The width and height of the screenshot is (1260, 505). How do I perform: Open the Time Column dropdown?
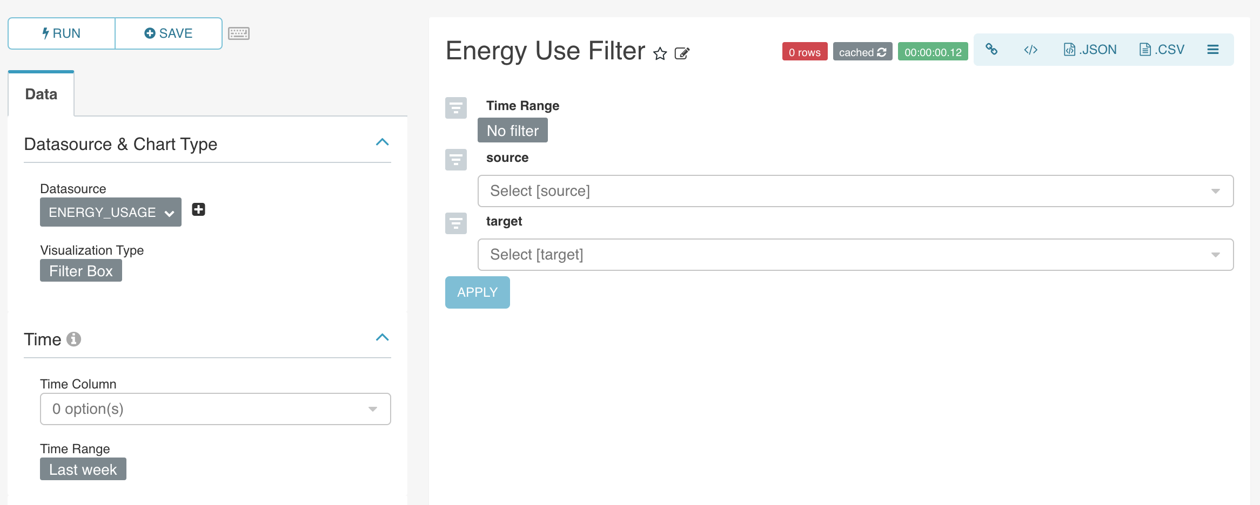pyautogui.click(x=216, y=409)
